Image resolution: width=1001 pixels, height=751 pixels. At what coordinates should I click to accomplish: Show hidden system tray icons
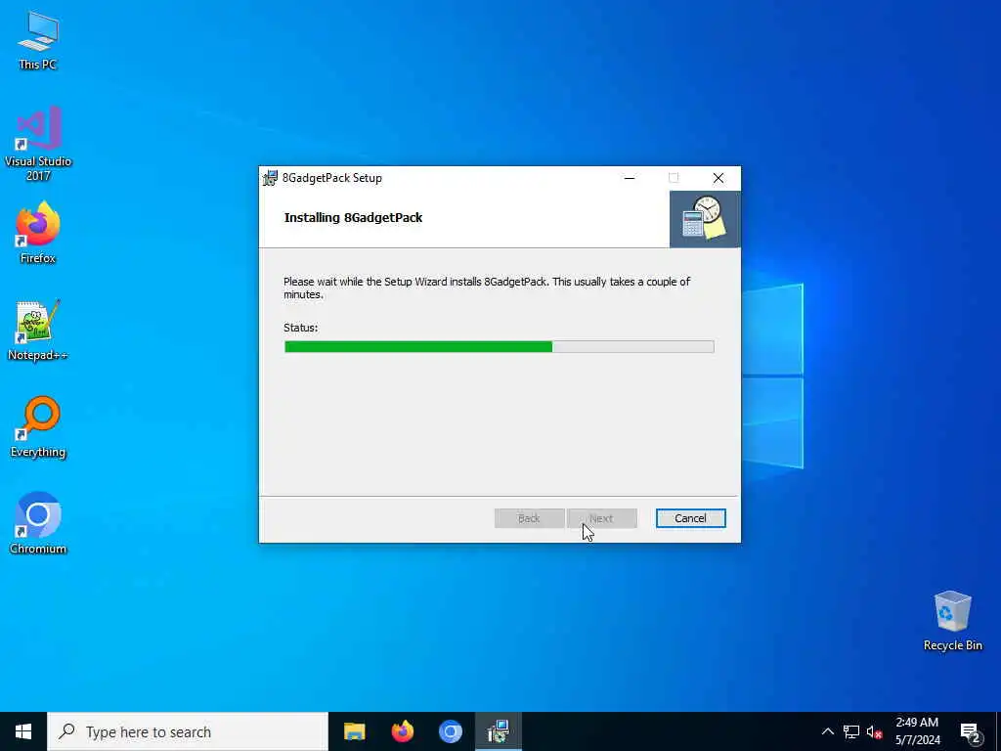tap(827, 731)
